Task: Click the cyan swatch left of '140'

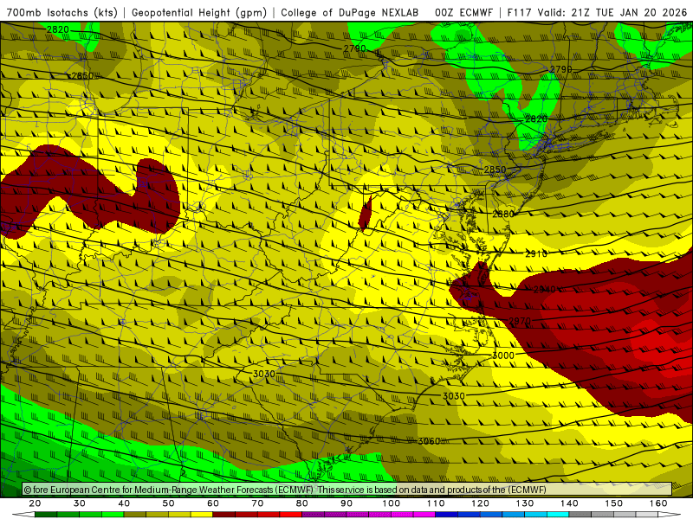Action: point(558,515)
